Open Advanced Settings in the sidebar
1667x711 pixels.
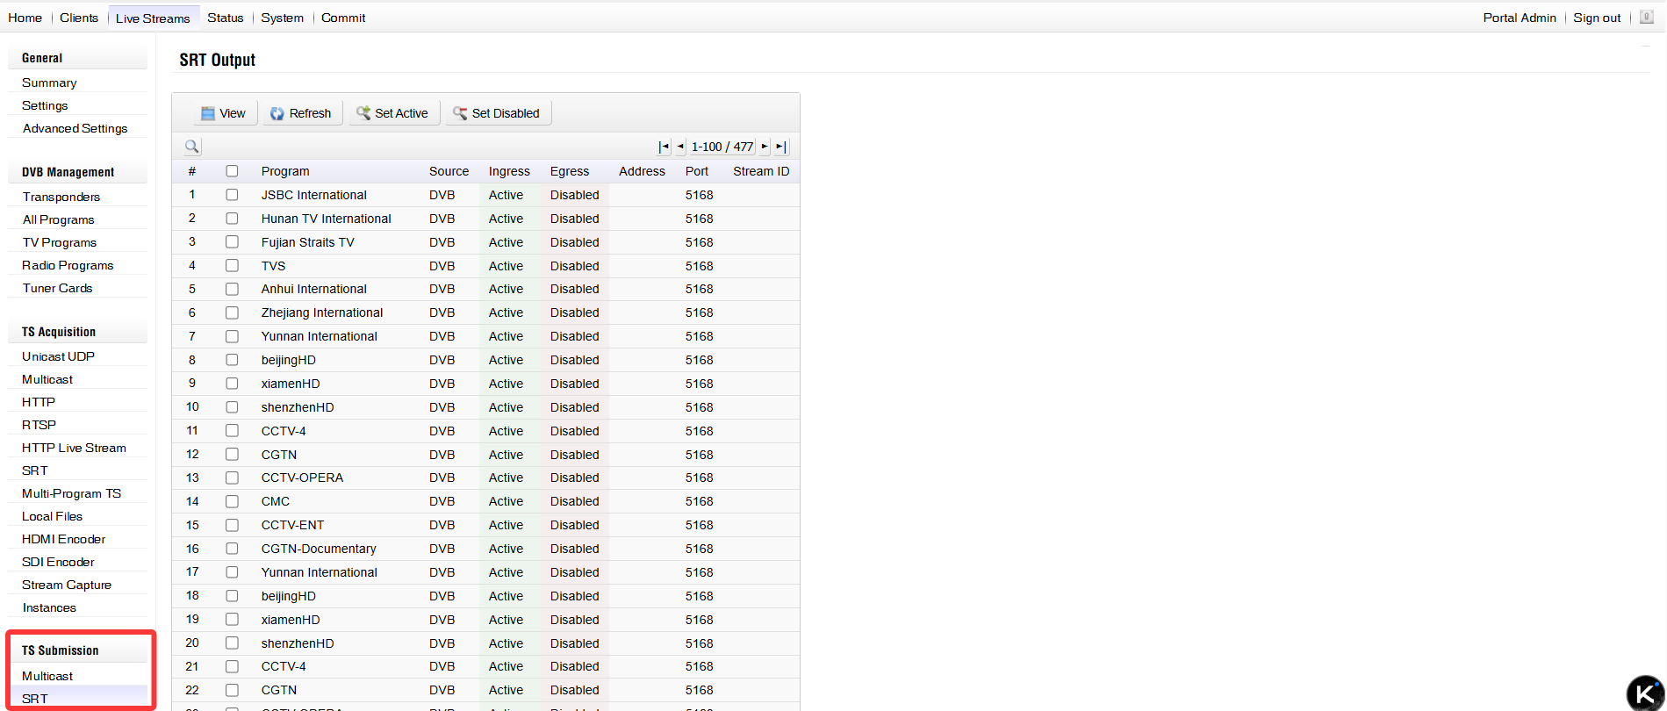(x=75, y=128)
